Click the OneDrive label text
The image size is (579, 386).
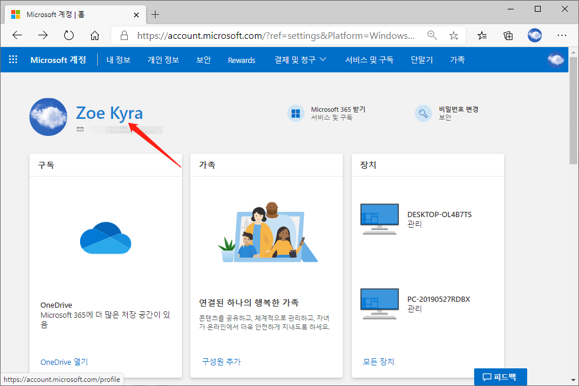(x=56, y=305)
